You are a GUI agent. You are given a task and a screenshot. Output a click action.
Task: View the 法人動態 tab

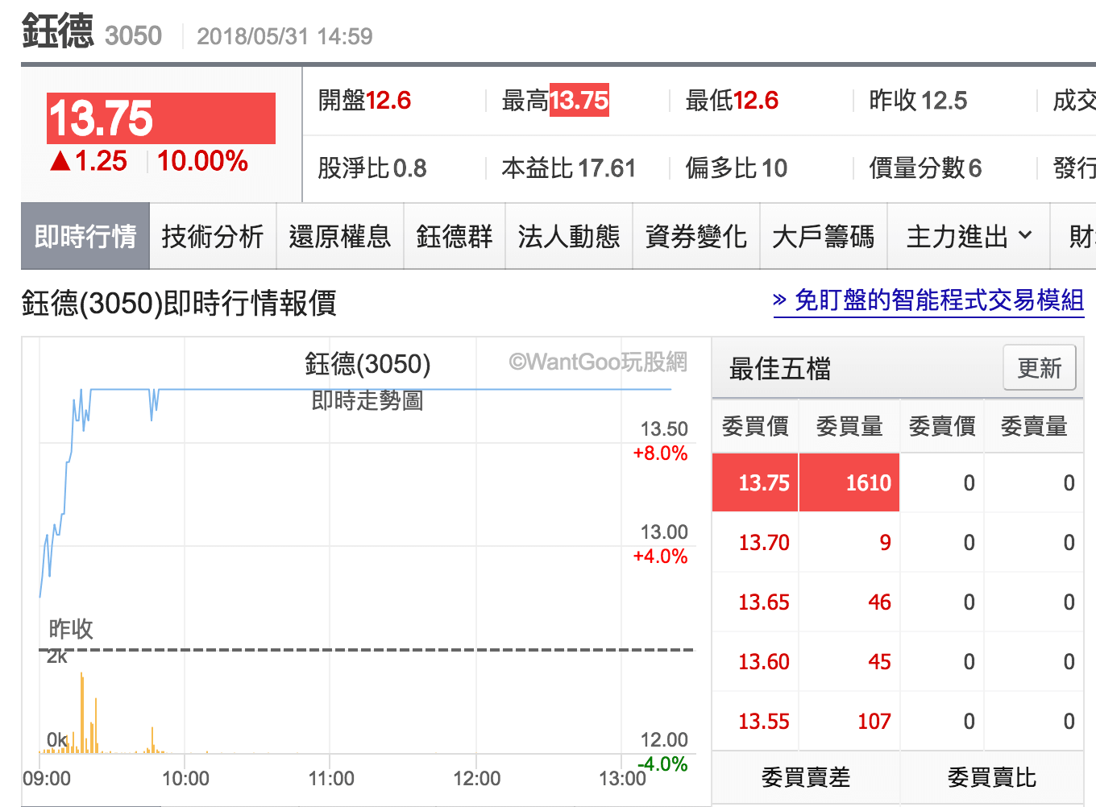[x=568, y=236]
